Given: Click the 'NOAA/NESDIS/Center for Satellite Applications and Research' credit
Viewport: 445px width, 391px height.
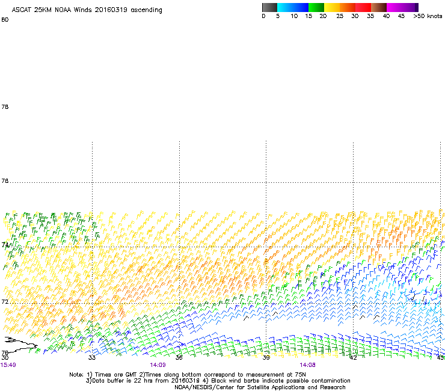Looking at the screenshot, I should (x=260, y=387).
